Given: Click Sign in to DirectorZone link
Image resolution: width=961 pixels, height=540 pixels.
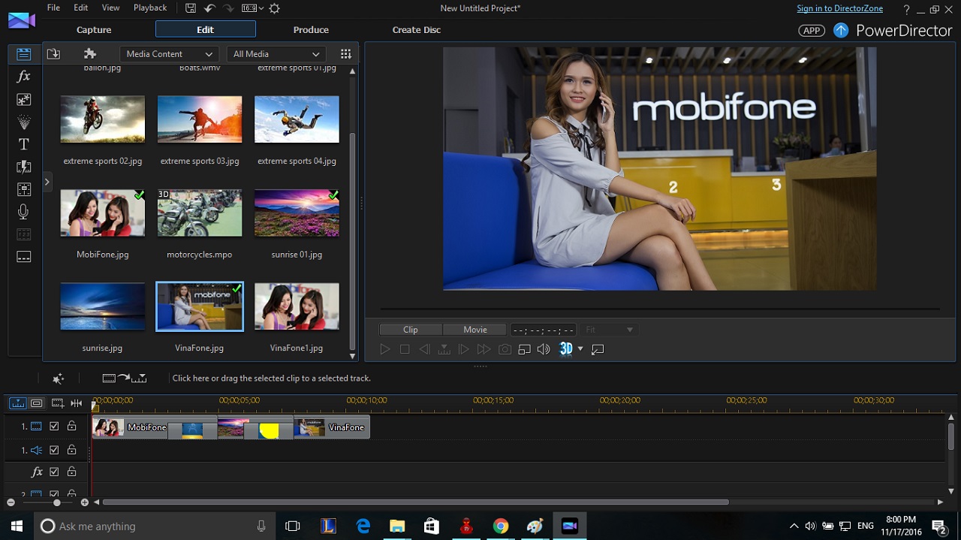Looking at the screenshot, I should pyautogui.click(x=840, y=8).
